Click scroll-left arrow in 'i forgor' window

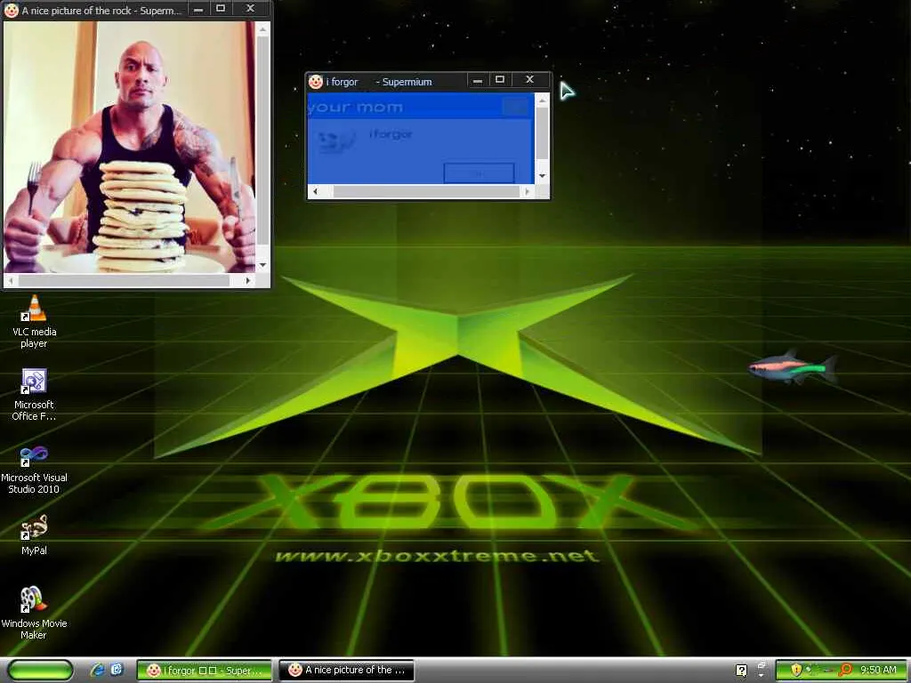point(315,191)
